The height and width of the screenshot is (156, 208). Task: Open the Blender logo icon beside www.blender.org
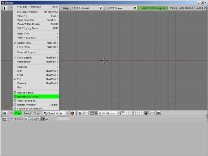click(x=139, y=8)
